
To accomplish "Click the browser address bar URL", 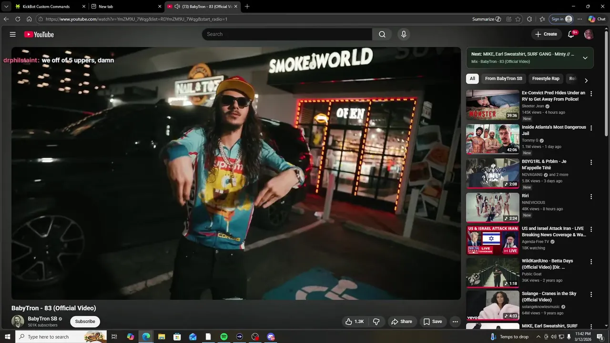I will (137, 19).
